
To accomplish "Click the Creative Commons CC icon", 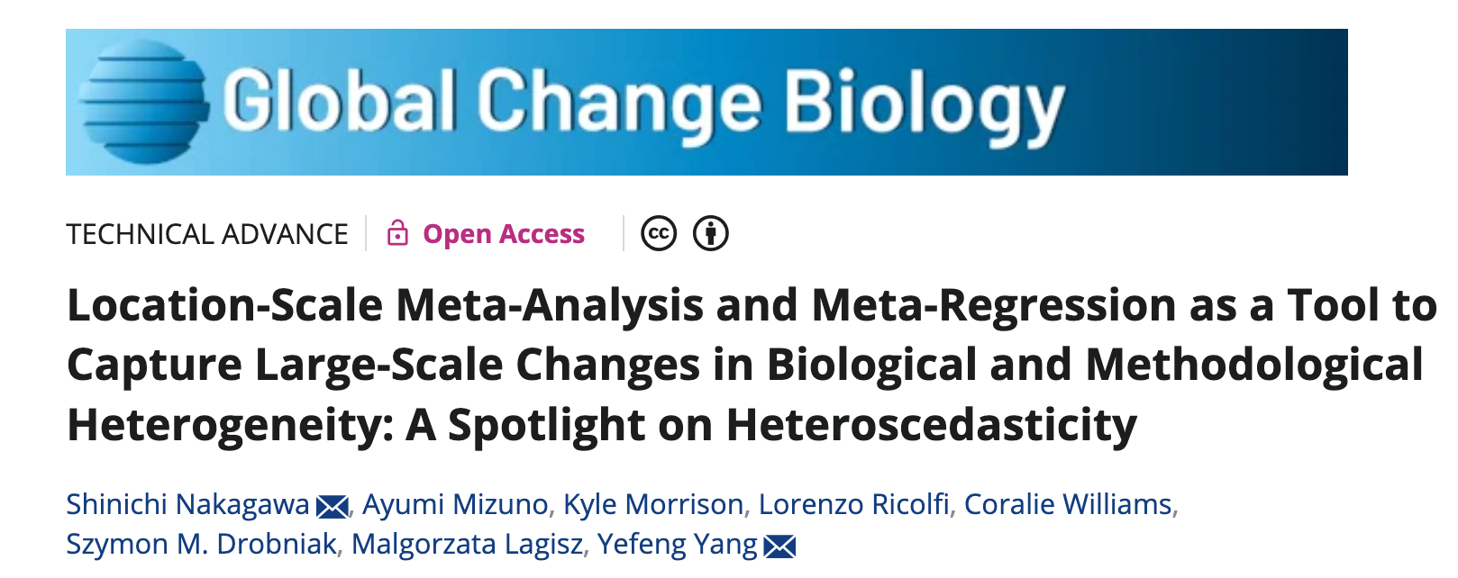I will (x=659, y=234).
